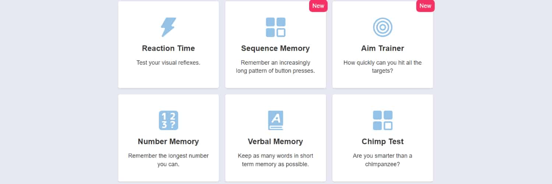The width and height of the screenshot is (552, 184).
Task: Click the Aim Trainer bullseye target icon
Action: tap(383, 27)
